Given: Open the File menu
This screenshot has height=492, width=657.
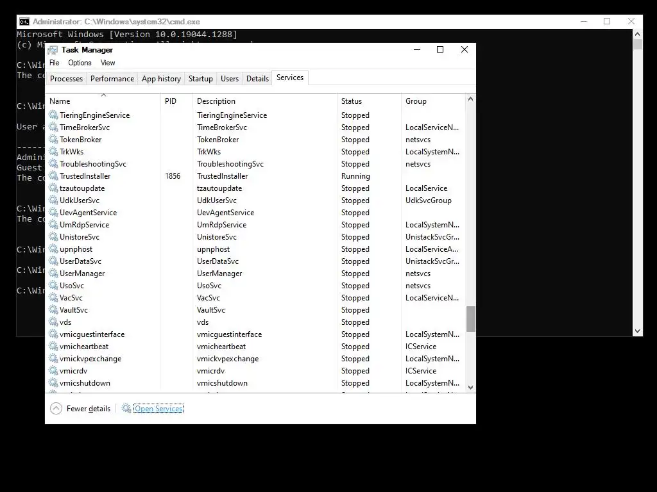Looking at the screenshot, I should 55,63.
